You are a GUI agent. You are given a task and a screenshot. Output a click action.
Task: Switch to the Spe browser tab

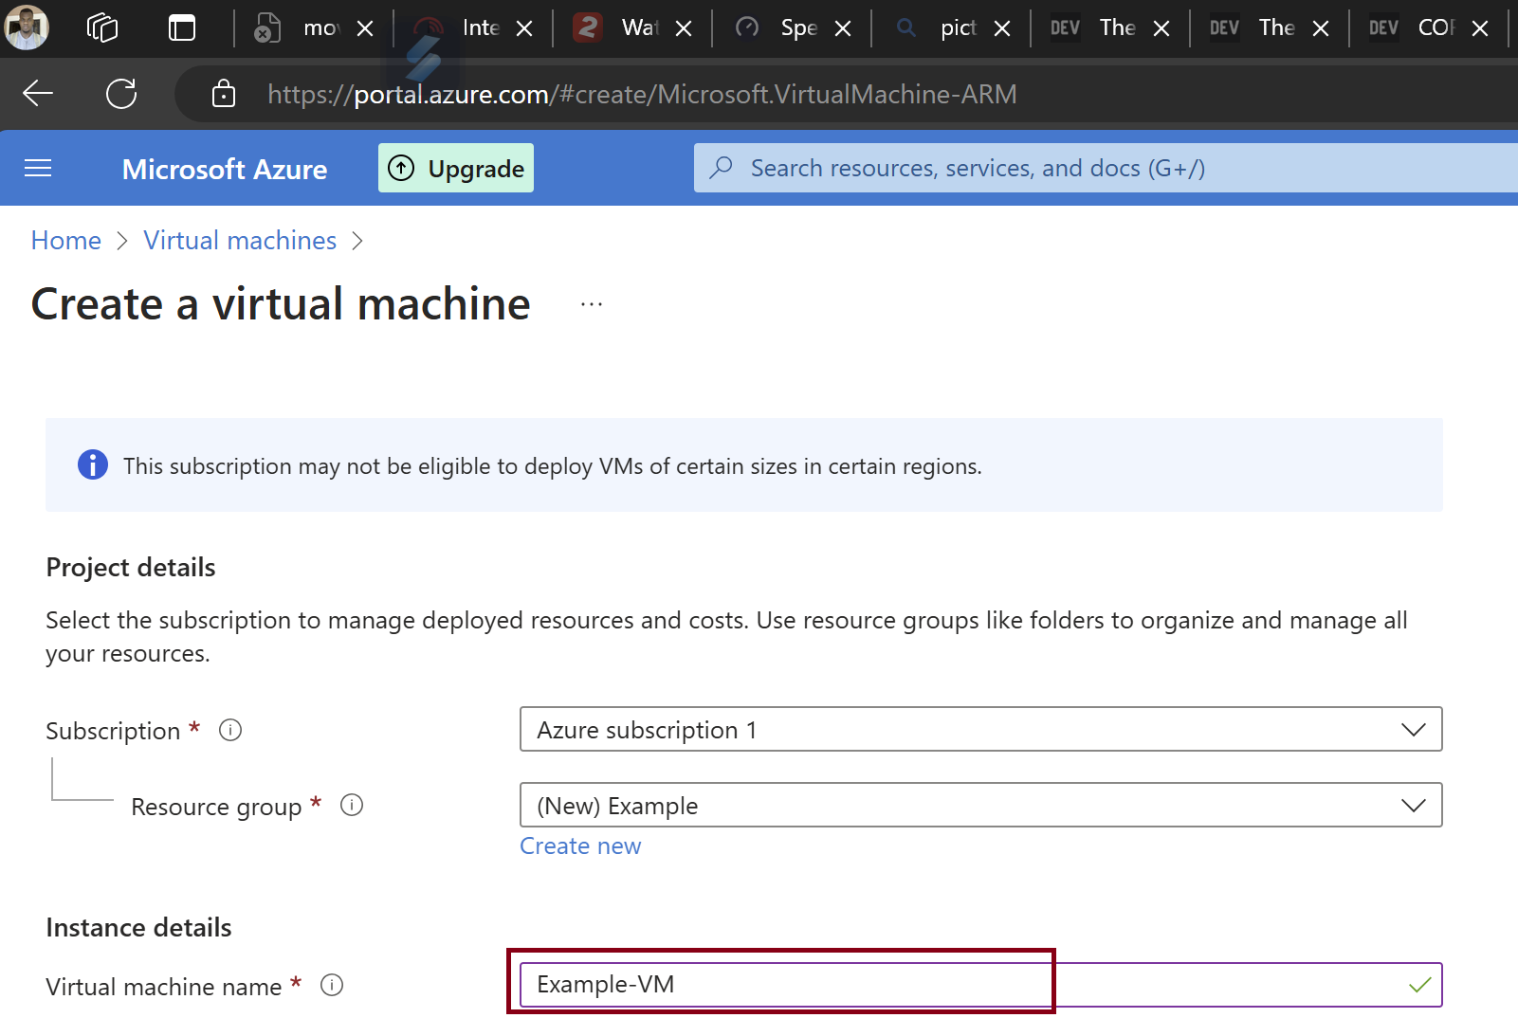pos(787,28)
